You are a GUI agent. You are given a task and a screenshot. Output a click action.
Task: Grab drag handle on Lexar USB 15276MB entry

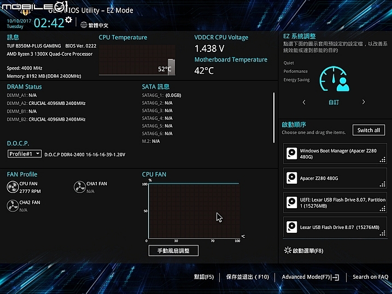pos(383,233)
